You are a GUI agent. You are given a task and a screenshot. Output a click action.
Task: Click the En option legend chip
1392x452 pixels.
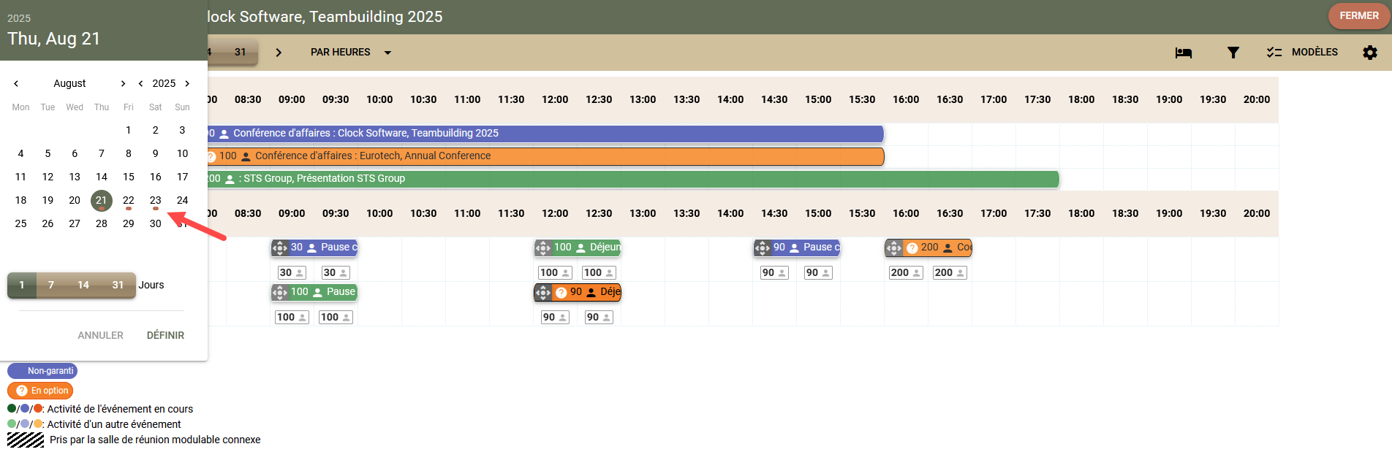point(40,391)
